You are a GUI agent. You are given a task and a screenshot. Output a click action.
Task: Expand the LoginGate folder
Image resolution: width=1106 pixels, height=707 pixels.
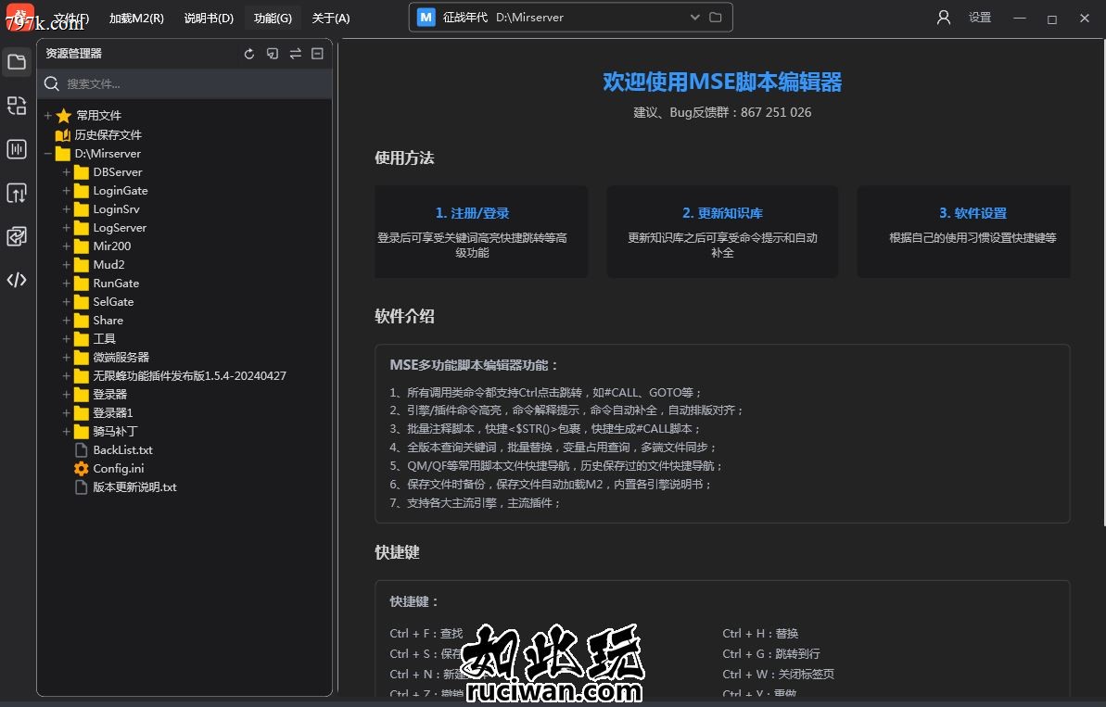(67, 190)
